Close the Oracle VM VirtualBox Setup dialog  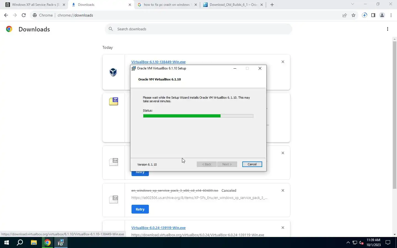click(x=260, y=68)
